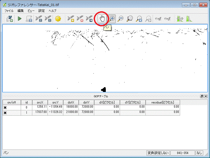Click the Zoom to Layer icon
The height and width of the screenshot is (158, 210).
130,19
